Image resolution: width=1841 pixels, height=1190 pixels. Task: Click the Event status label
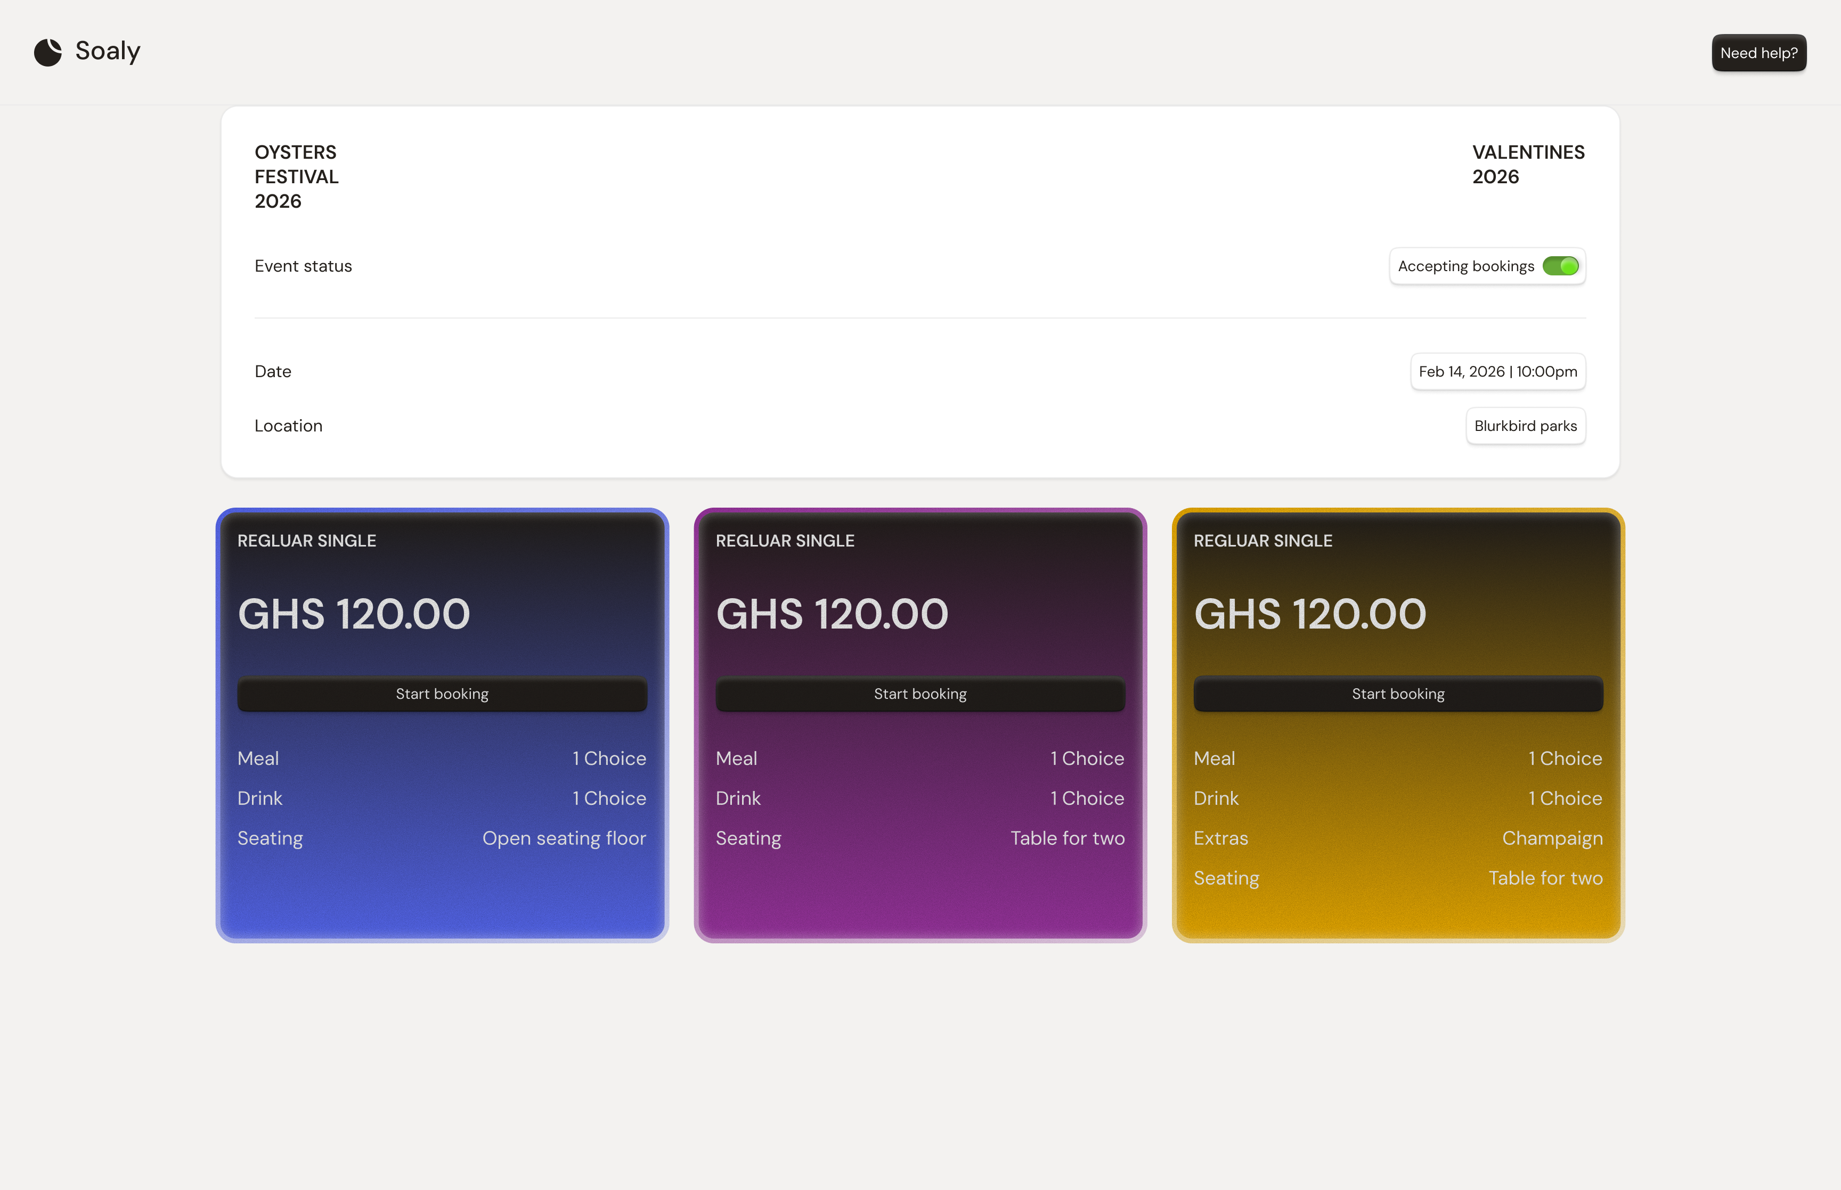coord(303,266)
